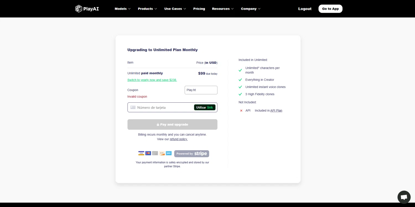The image size is (415, 207).
Task: Expand the Models menu
Action: [x=123, y=9]
